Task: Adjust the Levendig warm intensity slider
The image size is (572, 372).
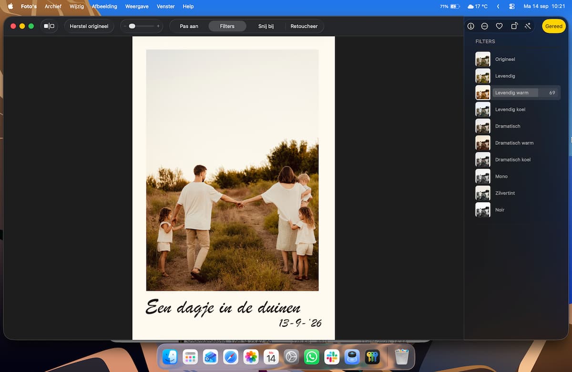Action: click(526, 93)
